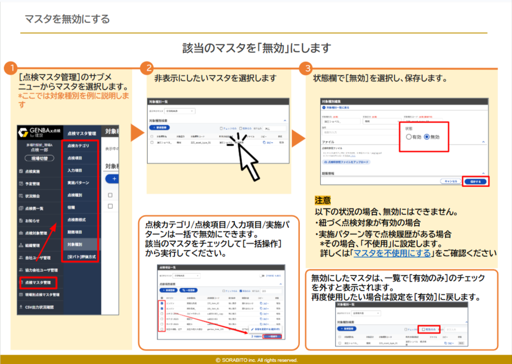Uncheck the 有効のみ checkbox in bottom-right list
The image size is (512, 364).
[x=424, y=329]
